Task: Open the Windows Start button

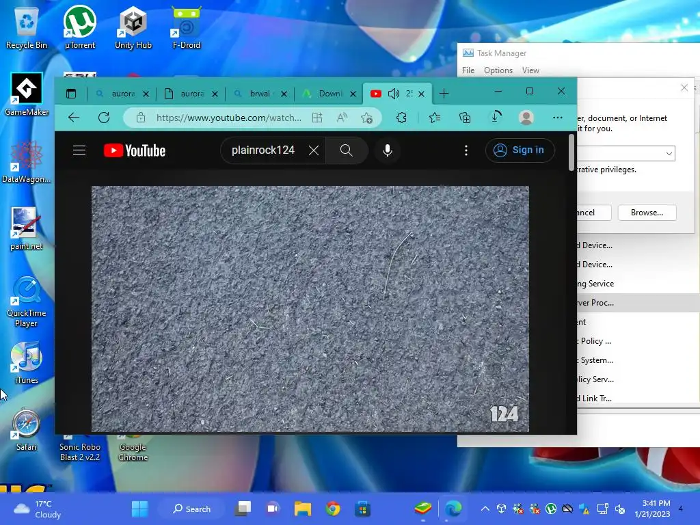Action: coord(139,509)
